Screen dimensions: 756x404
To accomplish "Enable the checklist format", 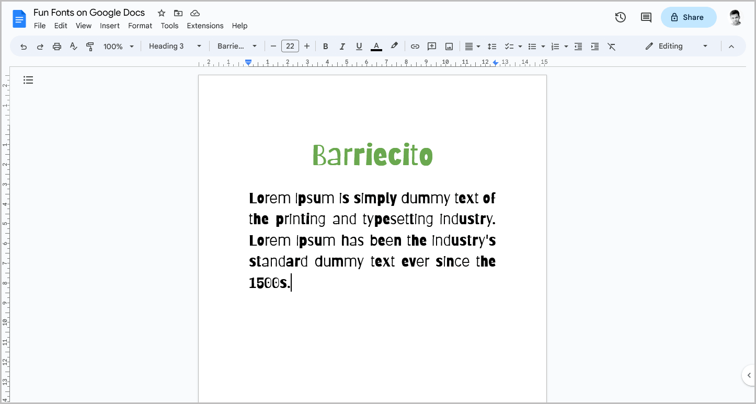I will point(510,46).
